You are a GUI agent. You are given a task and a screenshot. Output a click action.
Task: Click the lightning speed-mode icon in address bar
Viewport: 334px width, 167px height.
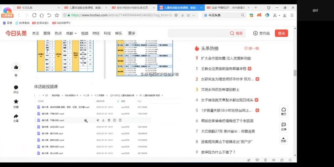pos(183,15)
